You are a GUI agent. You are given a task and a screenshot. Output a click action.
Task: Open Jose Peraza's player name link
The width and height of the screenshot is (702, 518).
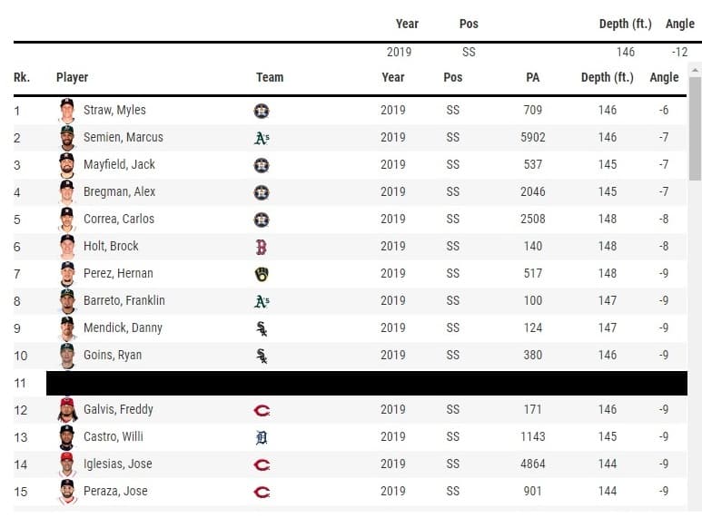point(115,491)
